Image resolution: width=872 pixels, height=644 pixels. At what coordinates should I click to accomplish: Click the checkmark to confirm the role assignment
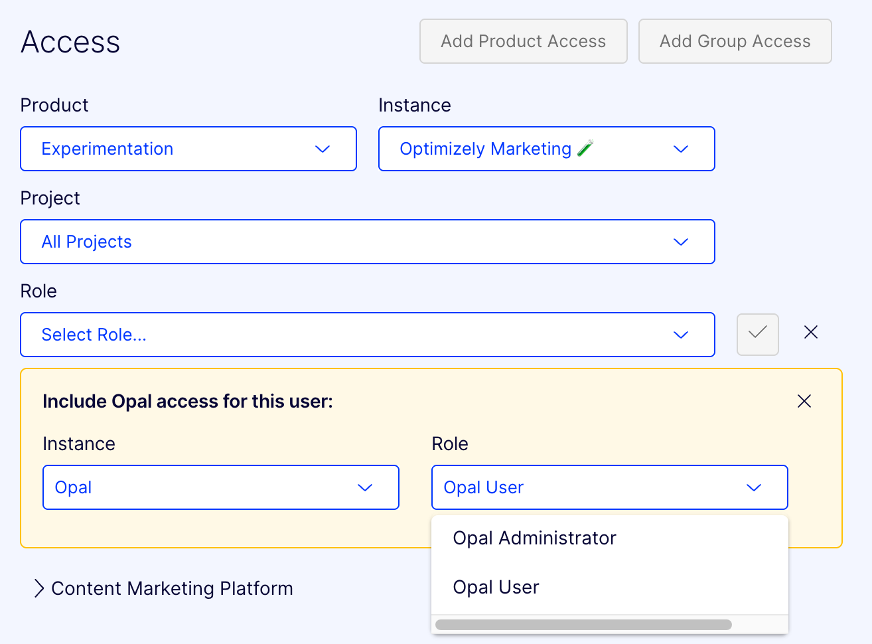point(757,335)
